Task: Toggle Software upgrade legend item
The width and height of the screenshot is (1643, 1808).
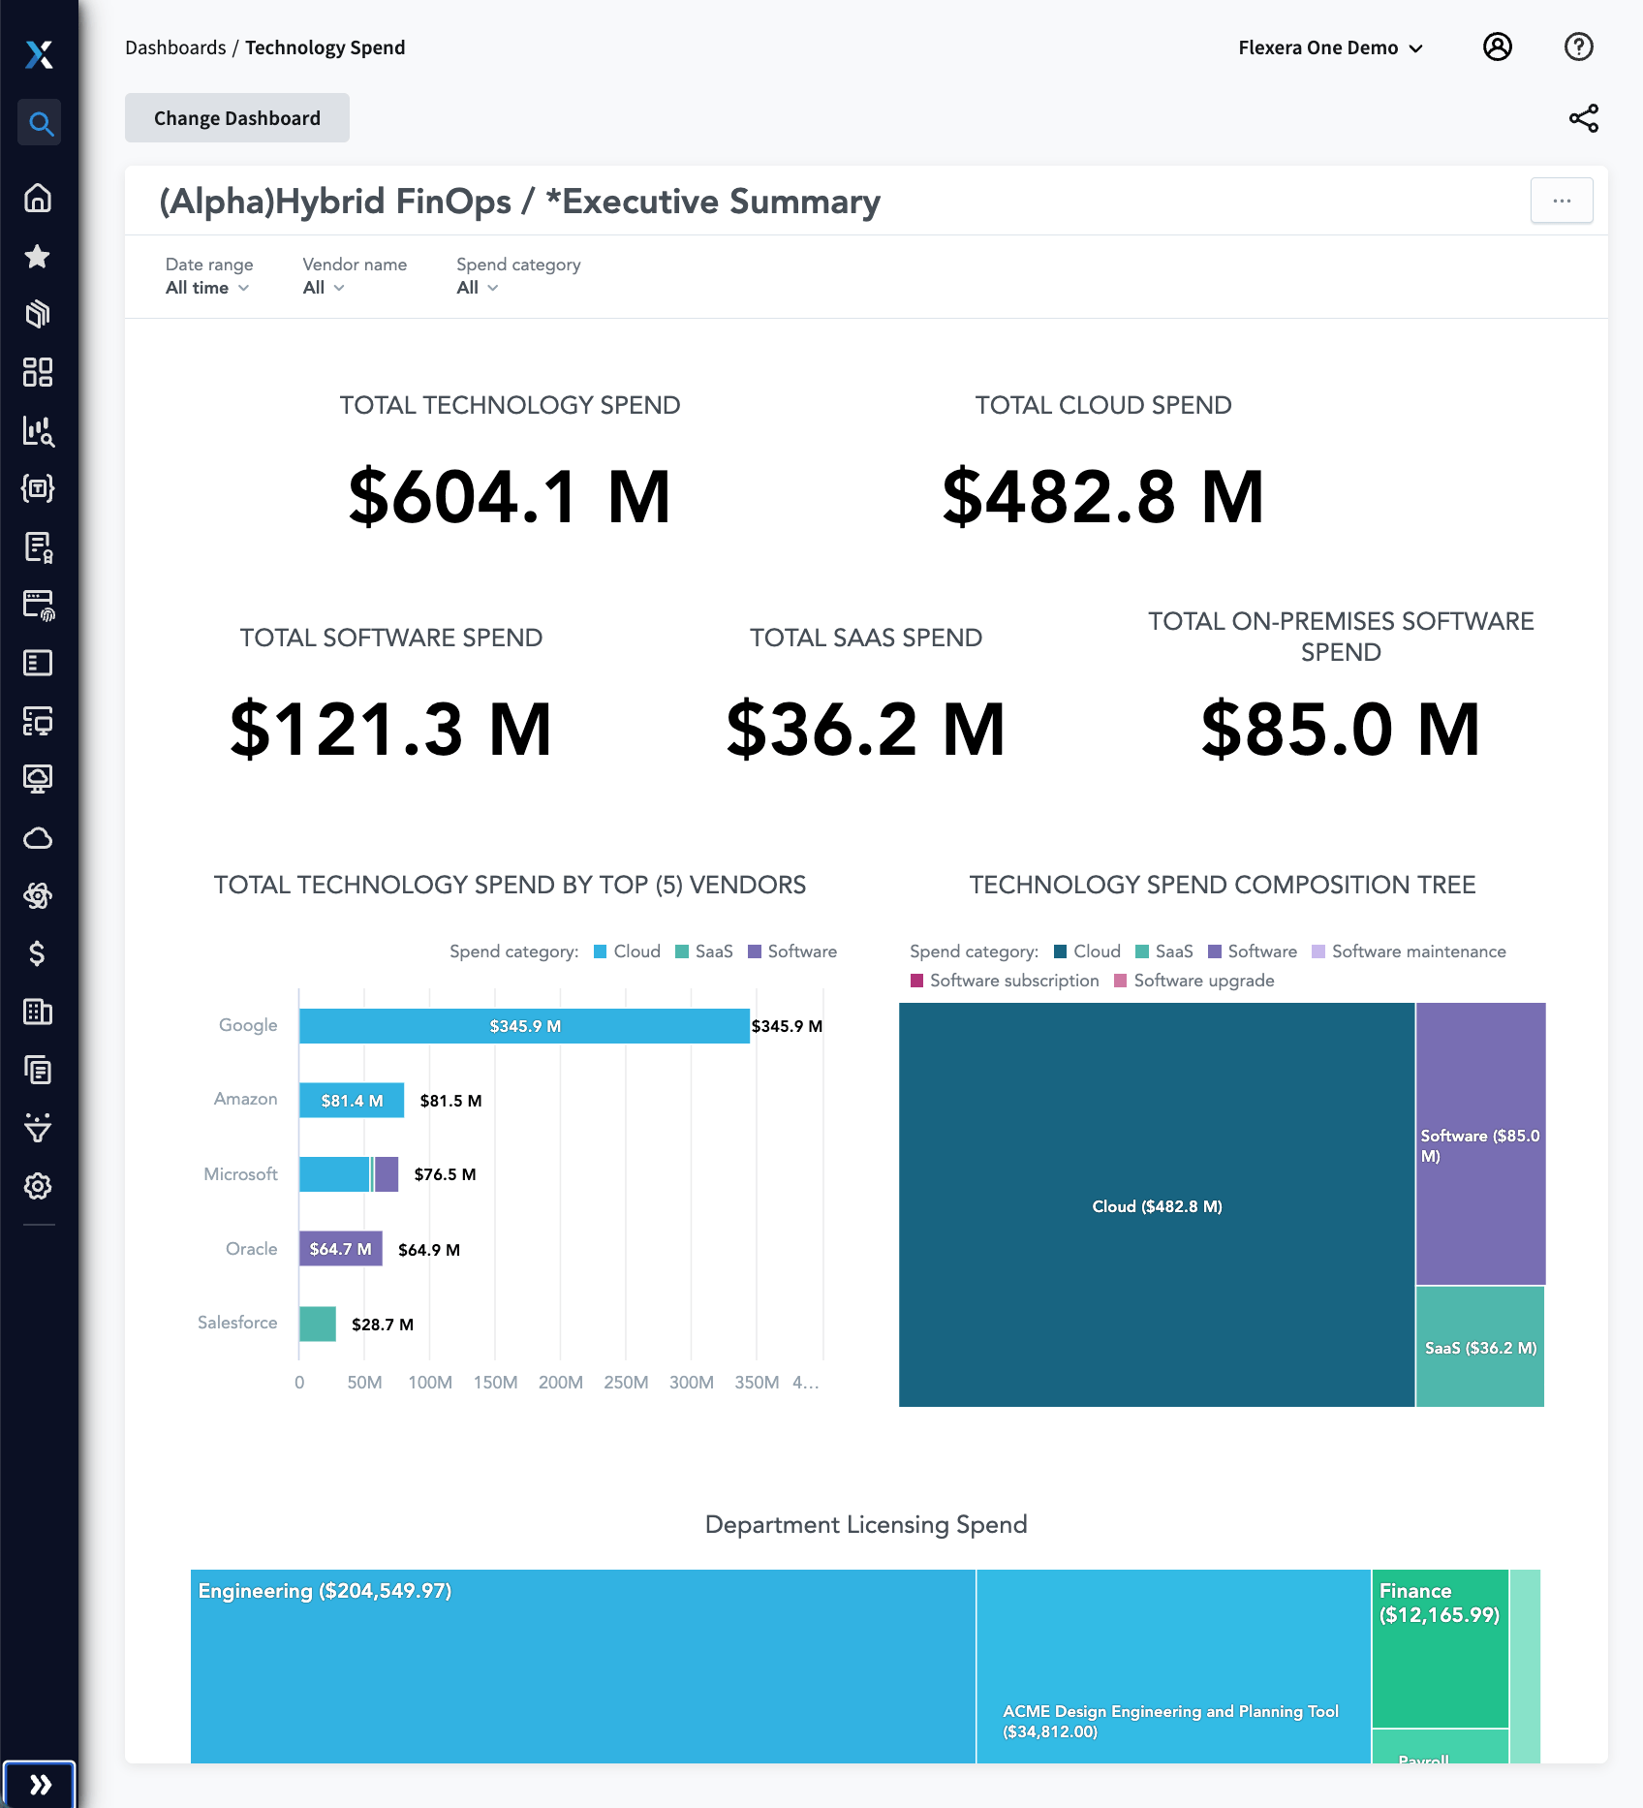Action: 1194,981
